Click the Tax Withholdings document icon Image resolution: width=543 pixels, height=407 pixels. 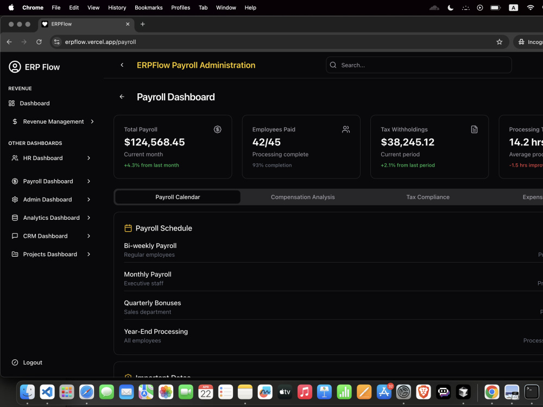(475, 130)
